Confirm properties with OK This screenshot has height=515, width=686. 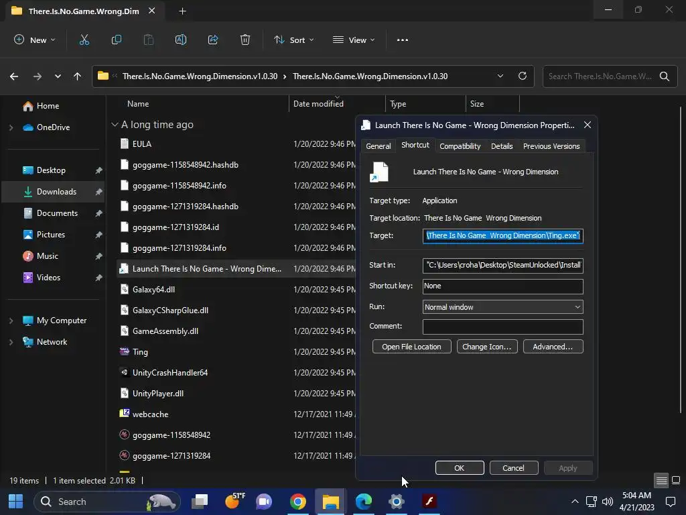coord(460,468)
